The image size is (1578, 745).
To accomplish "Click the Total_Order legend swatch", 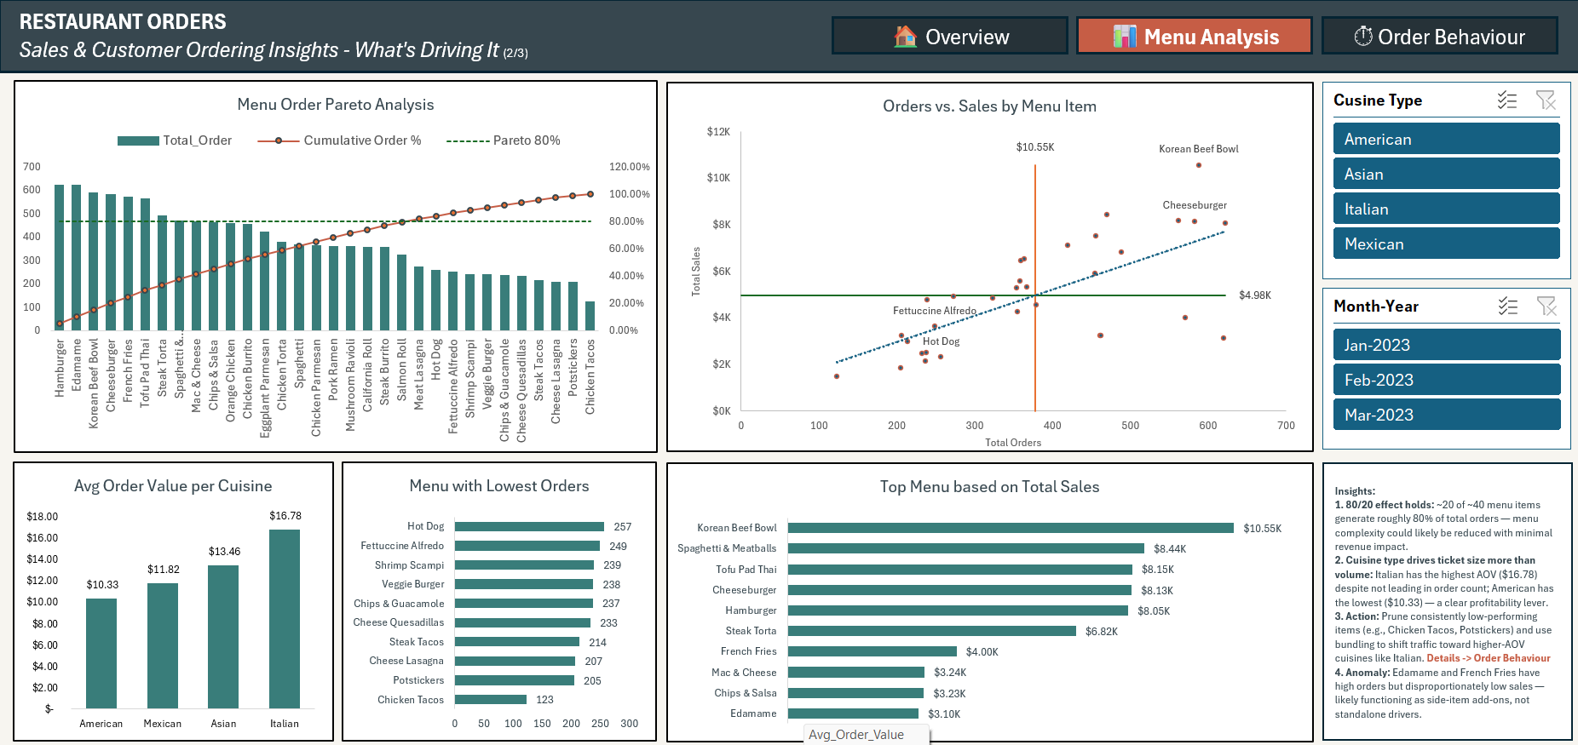I will (138, 140).
